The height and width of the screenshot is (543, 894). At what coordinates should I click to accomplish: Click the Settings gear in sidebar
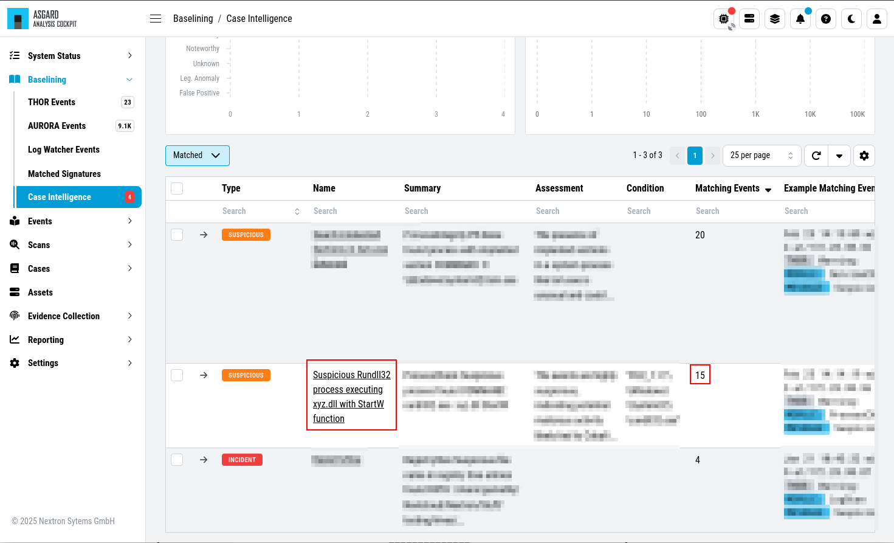(x=15, y=363)
